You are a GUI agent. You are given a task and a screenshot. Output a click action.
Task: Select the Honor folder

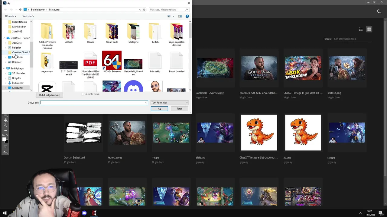(90, 33)
